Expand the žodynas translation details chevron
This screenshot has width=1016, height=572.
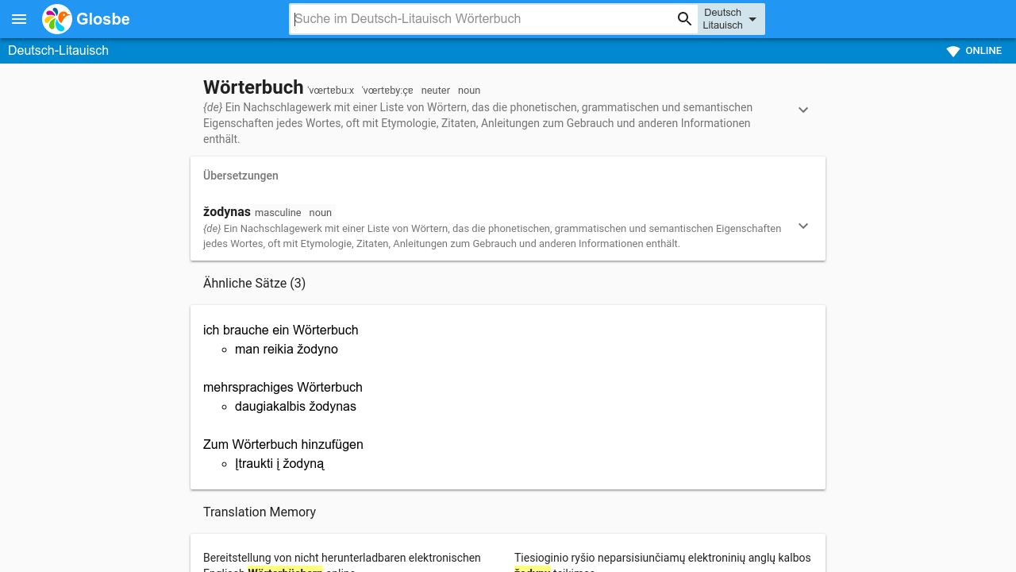coord(803,226)
